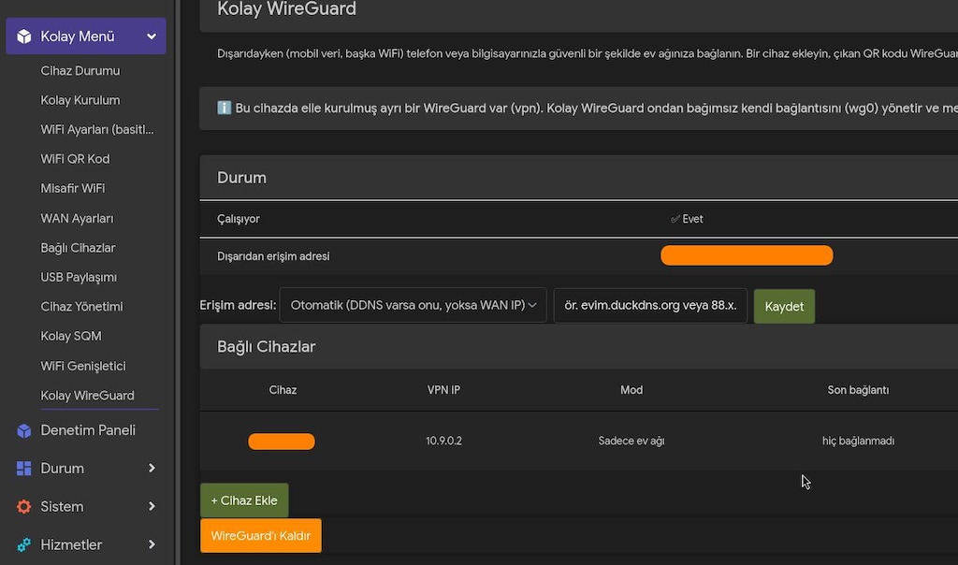This screenshot has width=958, height=565.
Task: Collapse the Kolay Menü chevron
Action: point(152,36)
